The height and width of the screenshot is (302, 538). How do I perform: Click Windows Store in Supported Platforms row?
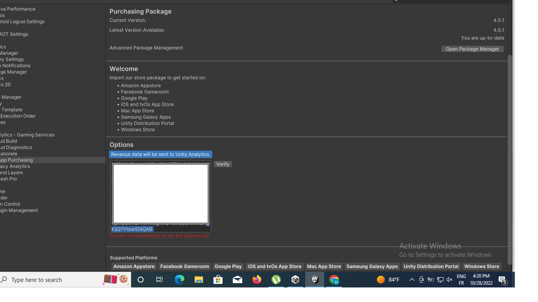click(482, 267)
